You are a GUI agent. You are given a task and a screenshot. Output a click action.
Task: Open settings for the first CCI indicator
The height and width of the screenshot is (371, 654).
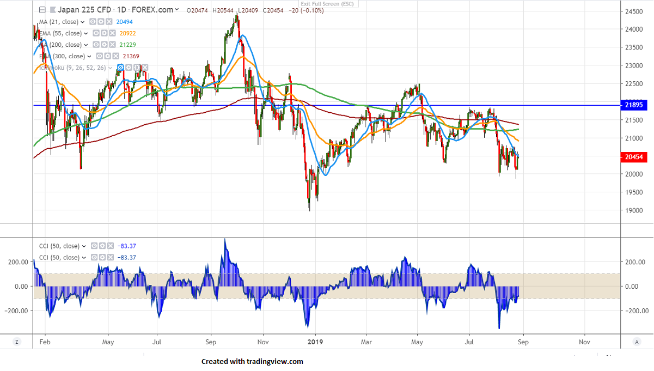click(x=101, y=246)
